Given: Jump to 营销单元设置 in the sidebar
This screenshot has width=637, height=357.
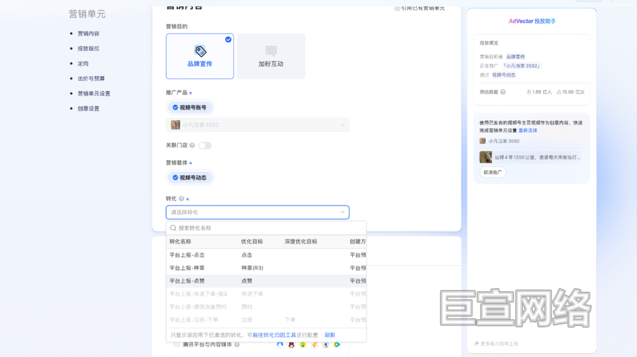Looking at the screenshot, I should click(94, 94).
